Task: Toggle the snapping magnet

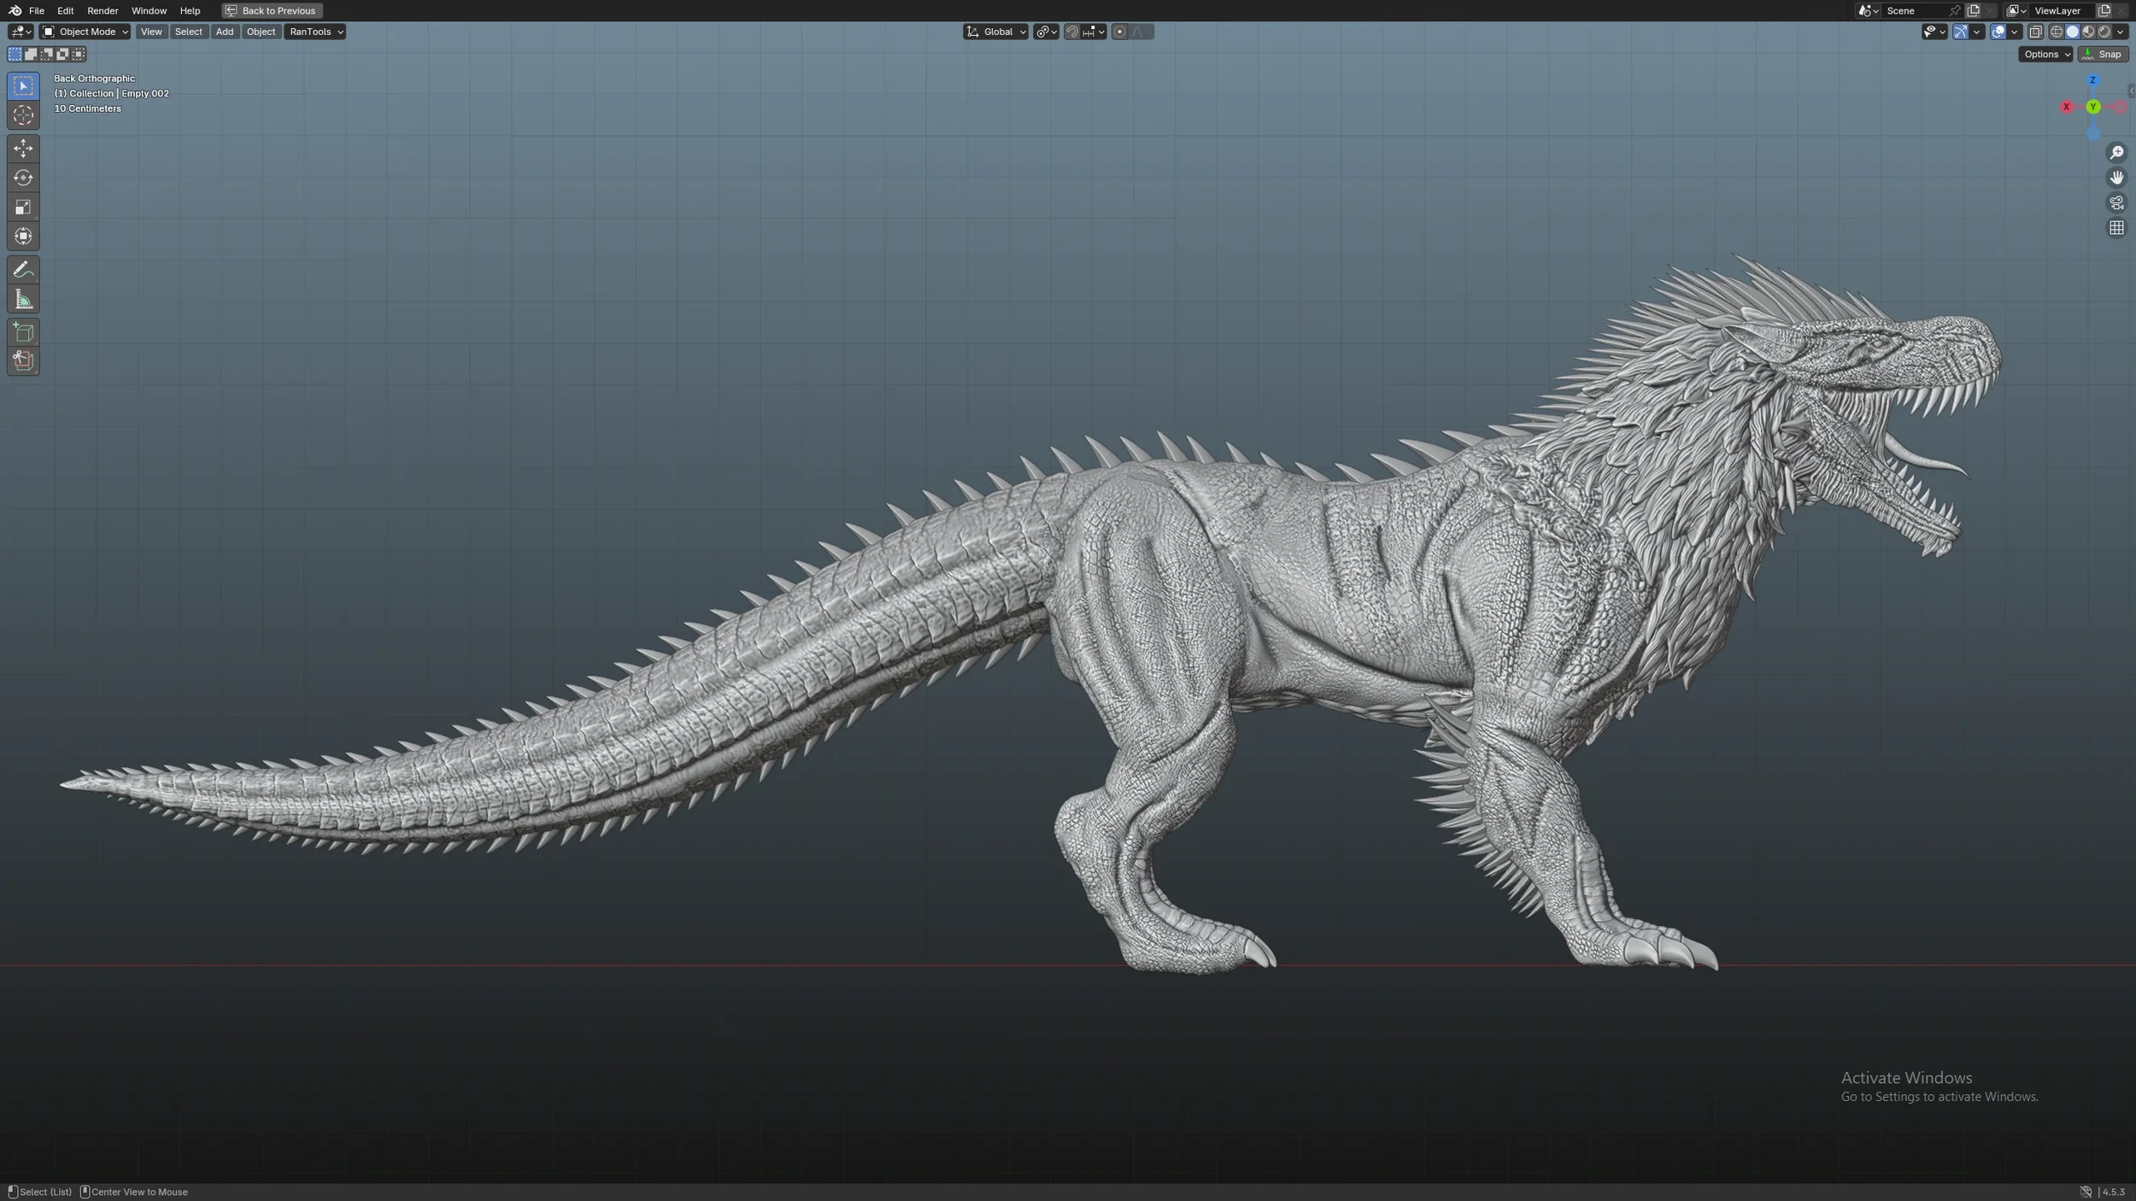Action: [x=1071, y=32]
